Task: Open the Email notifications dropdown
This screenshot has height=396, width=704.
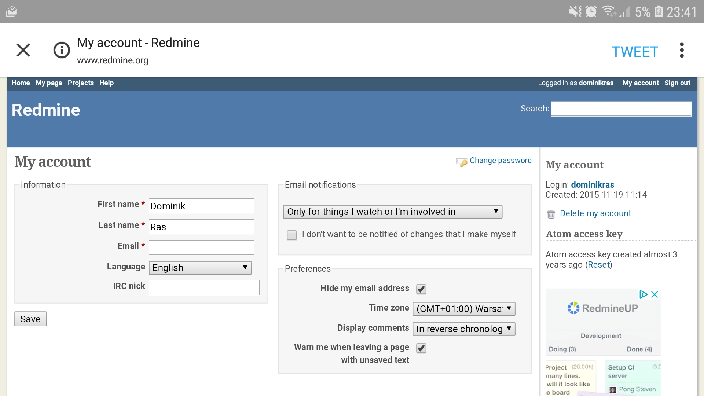Action: point(393,212)
